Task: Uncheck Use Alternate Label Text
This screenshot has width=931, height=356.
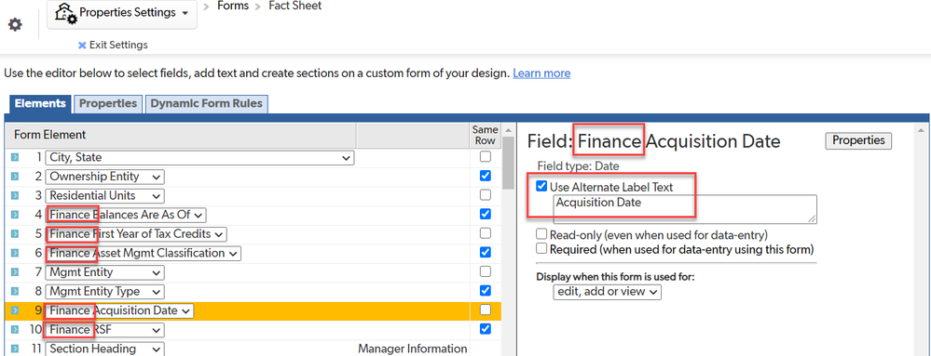Action: click(x=541, y=187)
